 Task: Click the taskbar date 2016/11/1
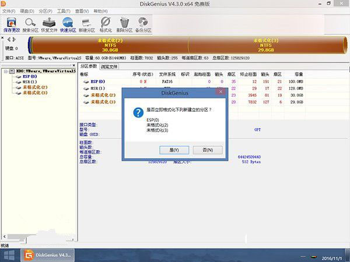(x=332, y=259)
